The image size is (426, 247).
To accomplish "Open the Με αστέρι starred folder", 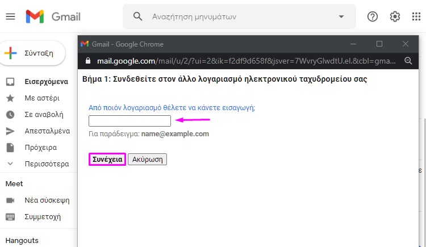I will coord(42,98).
